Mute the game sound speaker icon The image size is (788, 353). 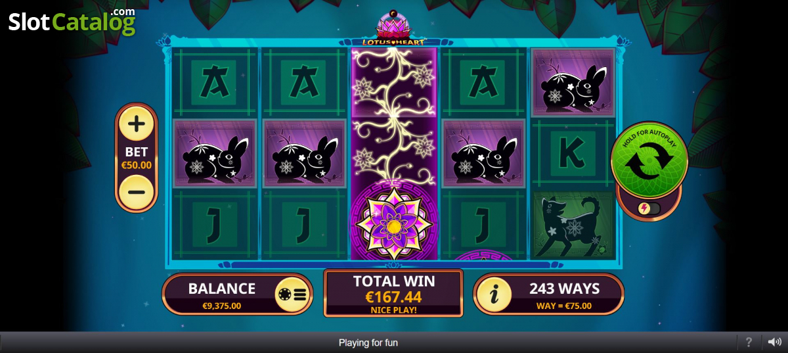[775, 342]
